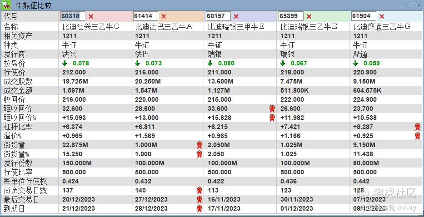Click red ribbon beside 140 in 尚余交易日数 row
424x217 pixels.
click(200, 191)
